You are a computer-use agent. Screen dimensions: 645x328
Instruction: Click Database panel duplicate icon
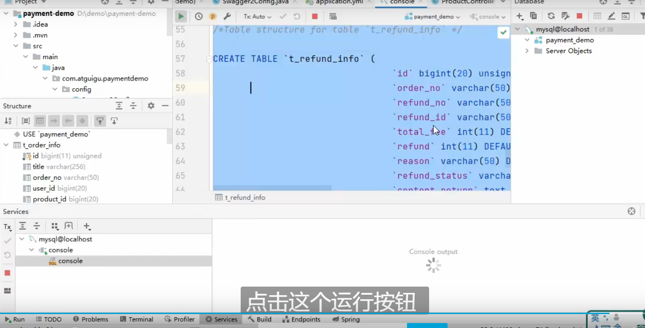tap(534, 16)
